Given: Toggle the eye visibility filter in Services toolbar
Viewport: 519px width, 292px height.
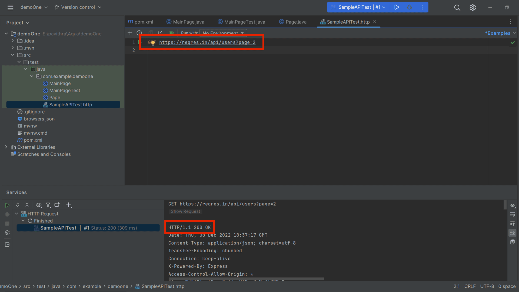Looking at the screenshot, I should pyautogui.click(x=39, y=205).
